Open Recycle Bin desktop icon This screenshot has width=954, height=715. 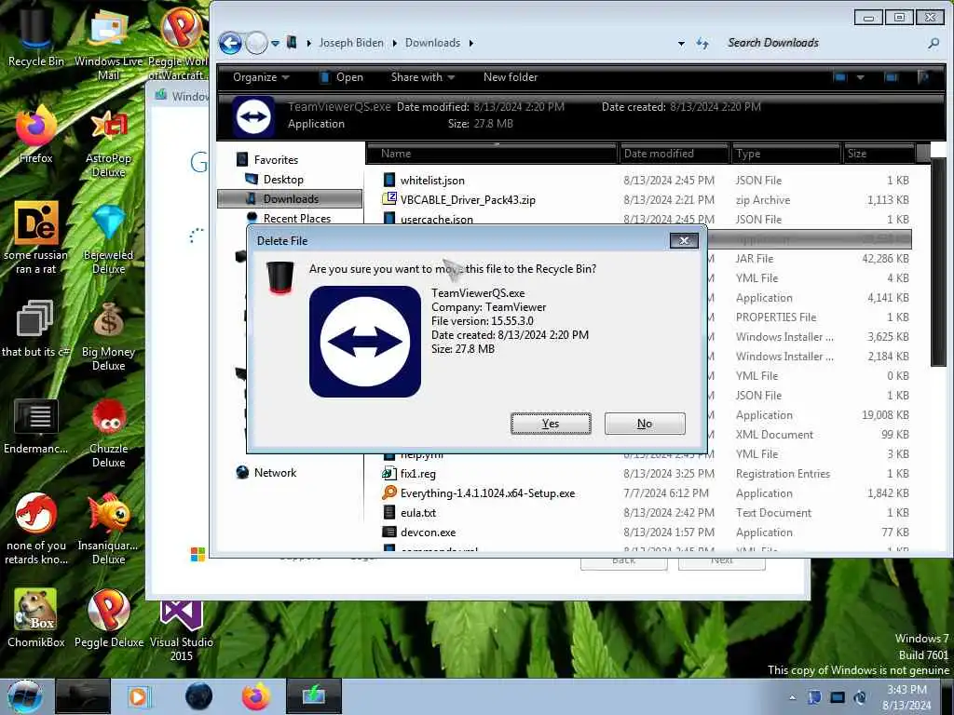[36, 37]
